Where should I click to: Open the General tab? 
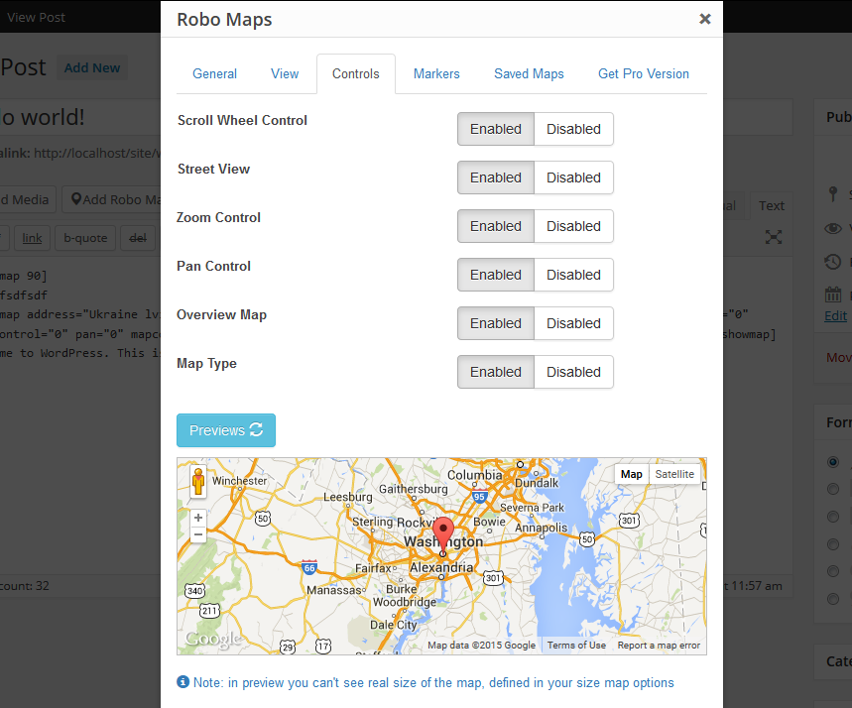pyautogui.click(x=214, y=74)
